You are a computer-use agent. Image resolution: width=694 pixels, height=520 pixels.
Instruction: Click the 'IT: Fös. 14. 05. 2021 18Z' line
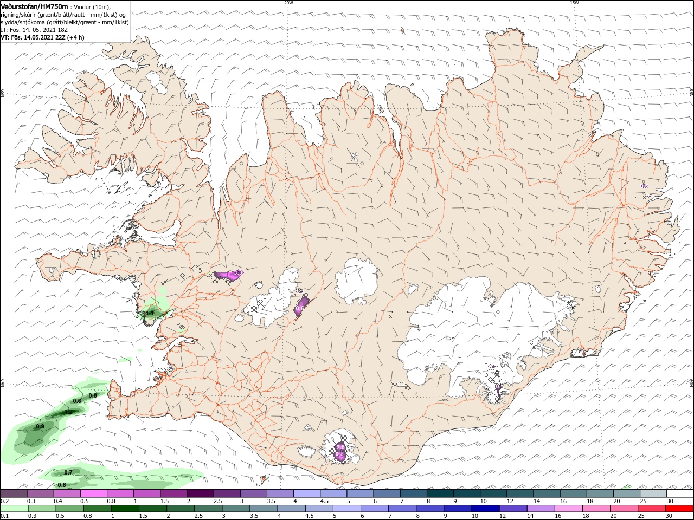33,30
